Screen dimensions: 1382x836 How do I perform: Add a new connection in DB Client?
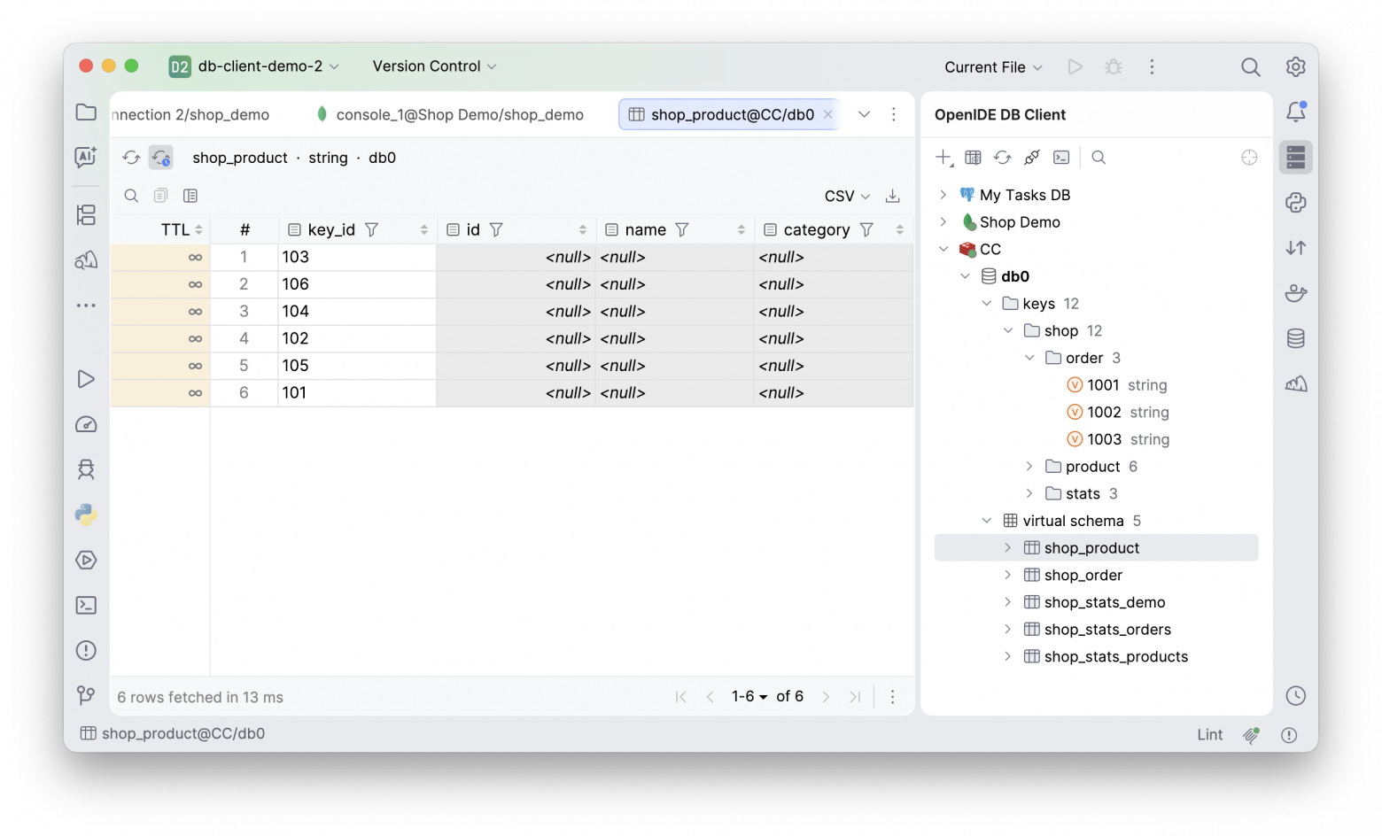(943, 158)
